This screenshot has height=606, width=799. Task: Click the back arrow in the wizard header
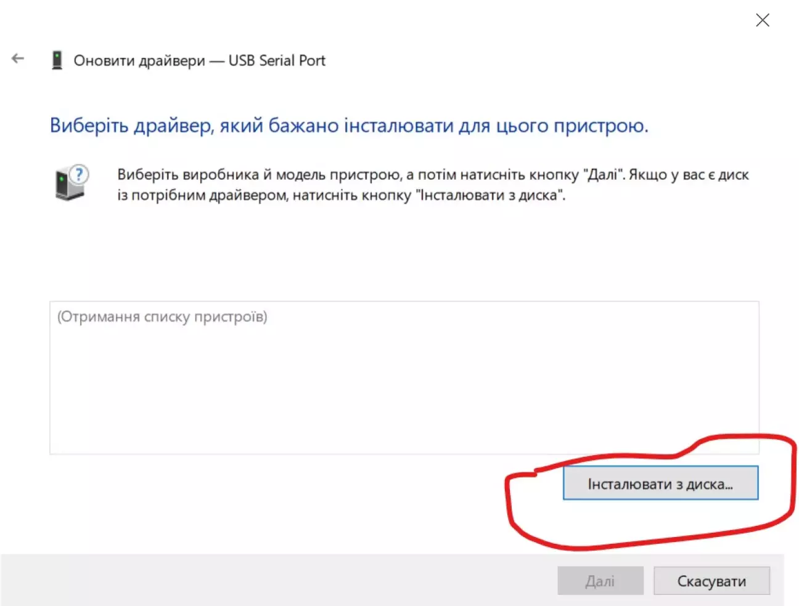(x=18, y=59)
